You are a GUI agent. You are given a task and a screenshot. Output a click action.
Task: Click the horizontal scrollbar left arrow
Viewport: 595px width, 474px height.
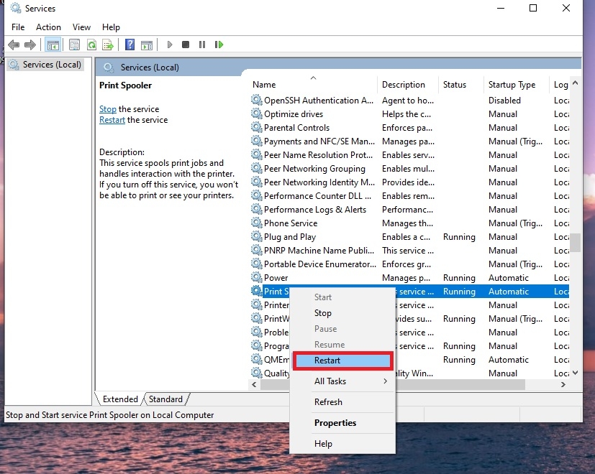(x=254, y=384)
